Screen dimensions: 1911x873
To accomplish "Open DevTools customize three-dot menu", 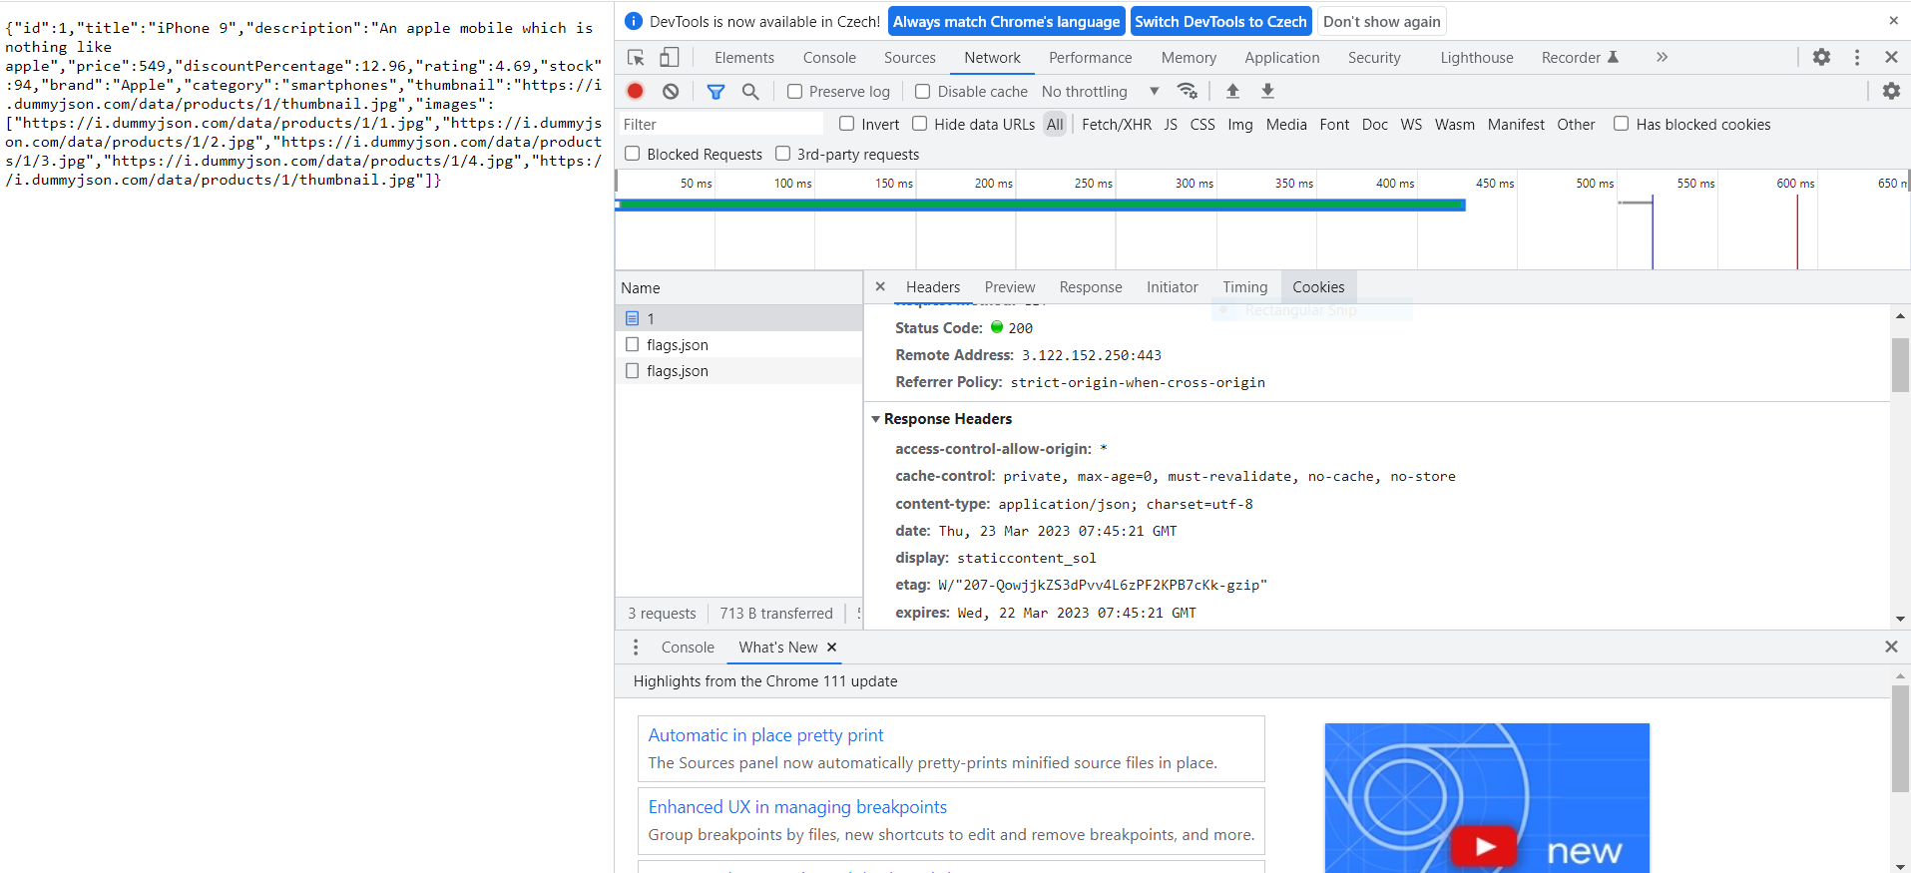I will (x=1857, y=57).
